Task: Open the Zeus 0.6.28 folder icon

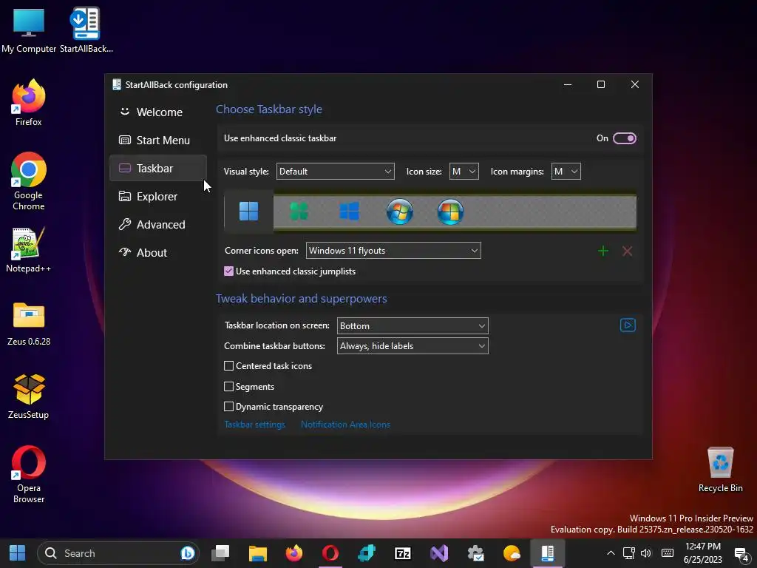Action: (29, 324)
